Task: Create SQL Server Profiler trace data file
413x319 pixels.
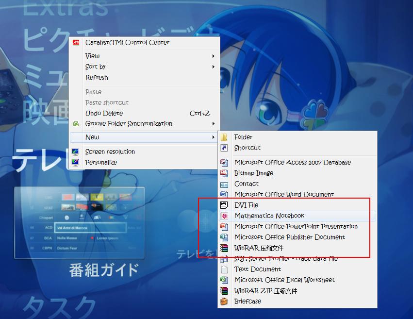Action: coord(297,259)
